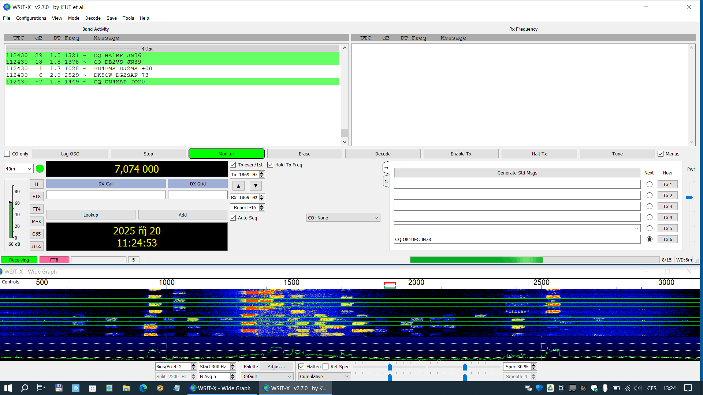
Task: Open the Configurations menu
Action: (x=31, y=18)
